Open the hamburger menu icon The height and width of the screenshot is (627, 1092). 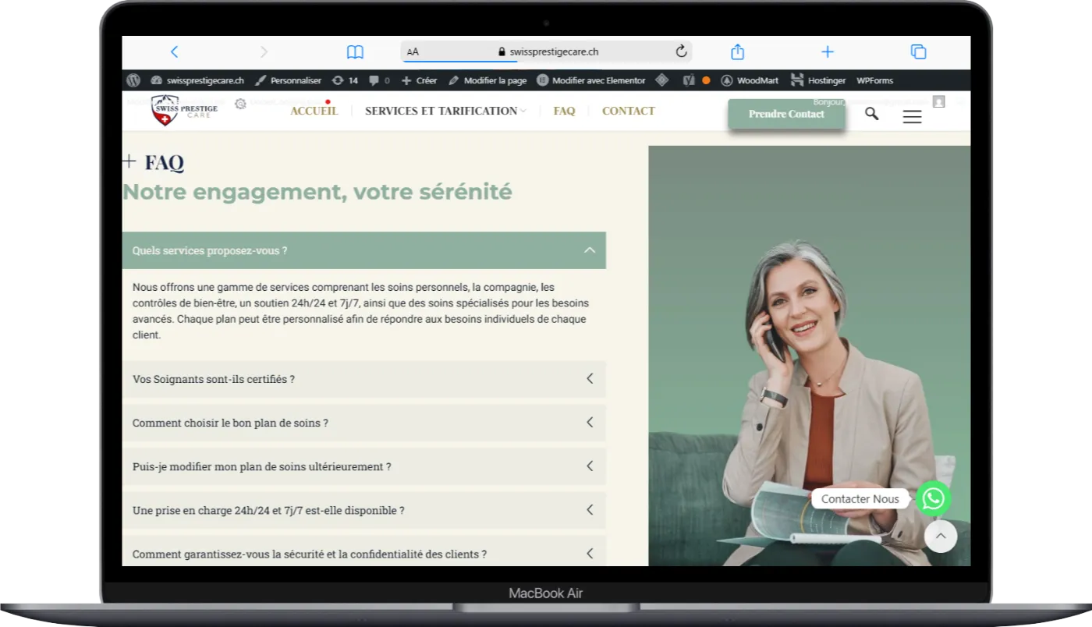pos(912,116)
